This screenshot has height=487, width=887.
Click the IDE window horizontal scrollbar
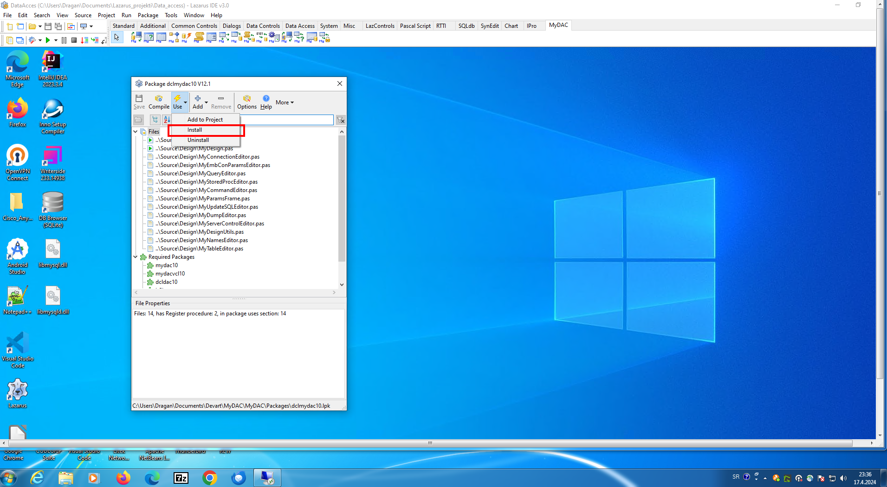(429, 443)
